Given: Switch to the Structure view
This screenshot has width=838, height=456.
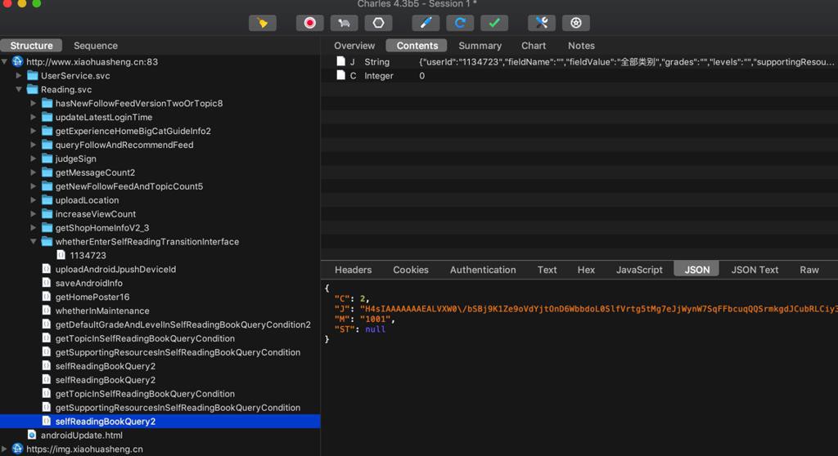Looking at the screenshot, I should 32,46.
